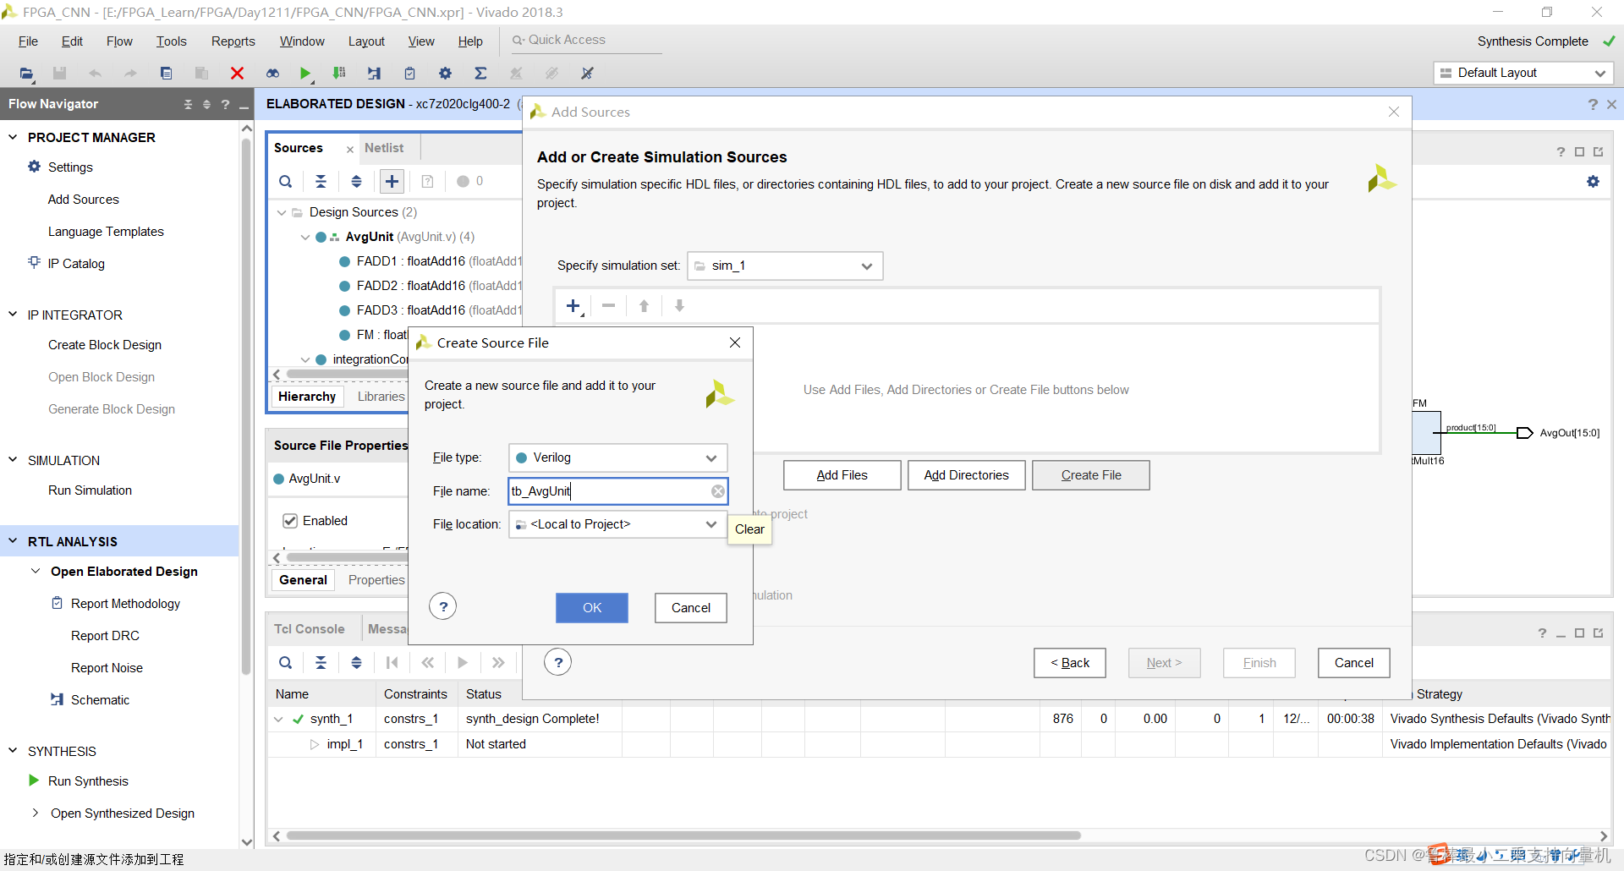The image size is (1624, 871).
Task: Select the impl_1 run row
Action: click(939, 744)
